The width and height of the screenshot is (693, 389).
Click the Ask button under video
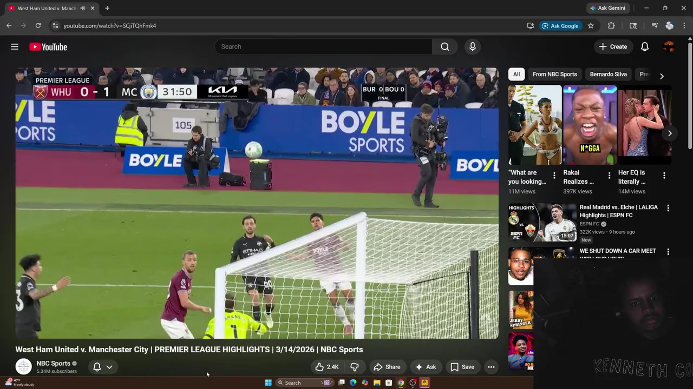[425, 367]
